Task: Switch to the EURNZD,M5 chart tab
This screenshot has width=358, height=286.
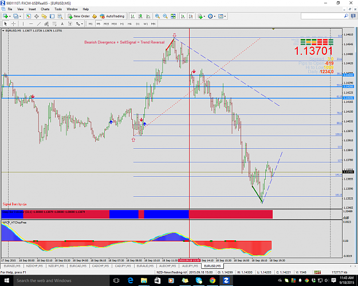Action: [12, 266]
